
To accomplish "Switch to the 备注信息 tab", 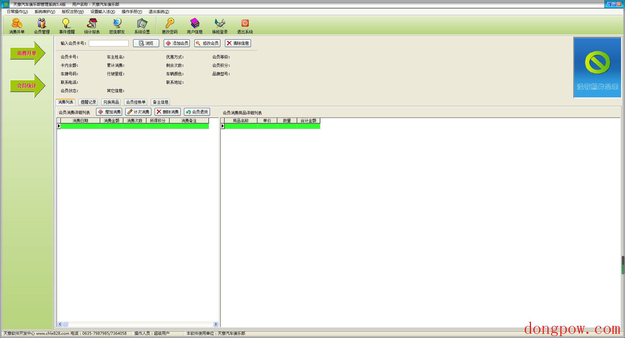I will click(160, 102).
